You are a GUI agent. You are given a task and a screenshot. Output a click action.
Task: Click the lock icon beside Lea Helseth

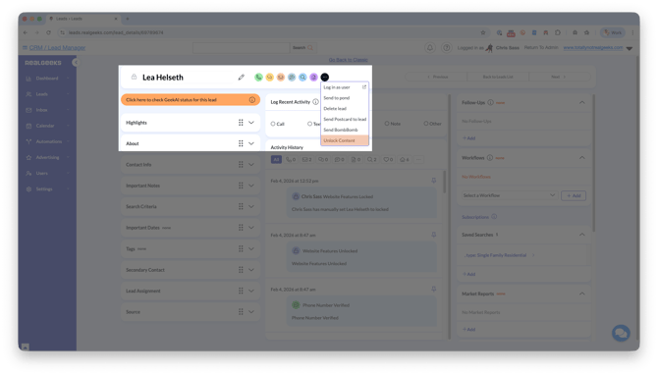134,77
